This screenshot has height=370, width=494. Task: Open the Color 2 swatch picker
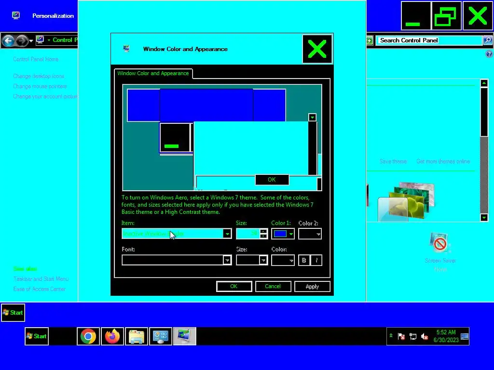coord(310,234)
